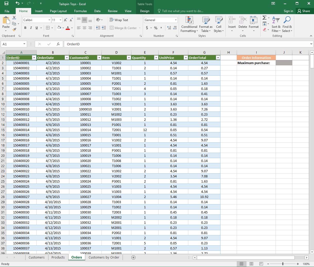Toggle Wrap Text for cells
This screenshot has width=314, height=267.
[119, 20]
